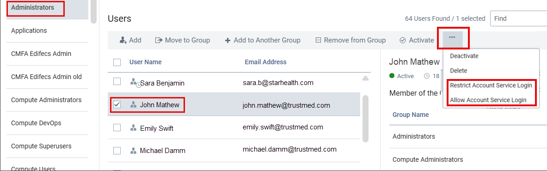Select Deactivate from the dropdown menu
This screenshot has height=171, width=547.
(464, 56)
